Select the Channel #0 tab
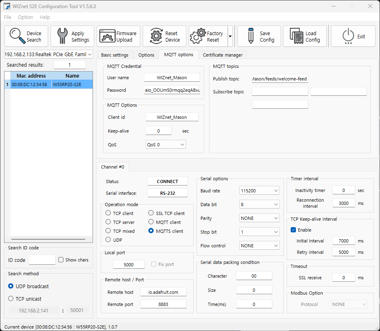This screenshot has width=380, height=331. [x=113, y=167]
